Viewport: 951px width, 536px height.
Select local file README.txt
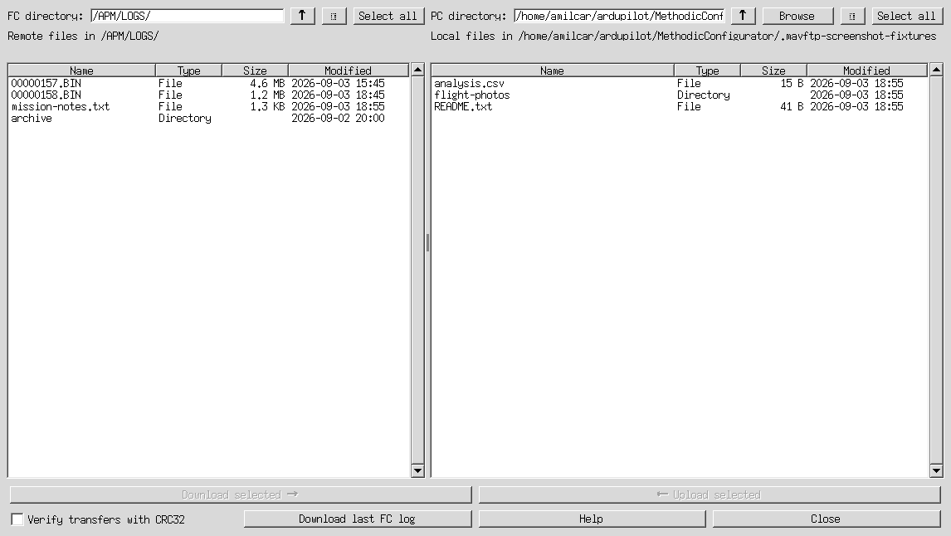(680, 106)
